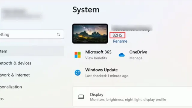This screenshot has width=192, height=108.
Task: Open Bluetooth & devices sidebar item
Action: tap(16, 63)
